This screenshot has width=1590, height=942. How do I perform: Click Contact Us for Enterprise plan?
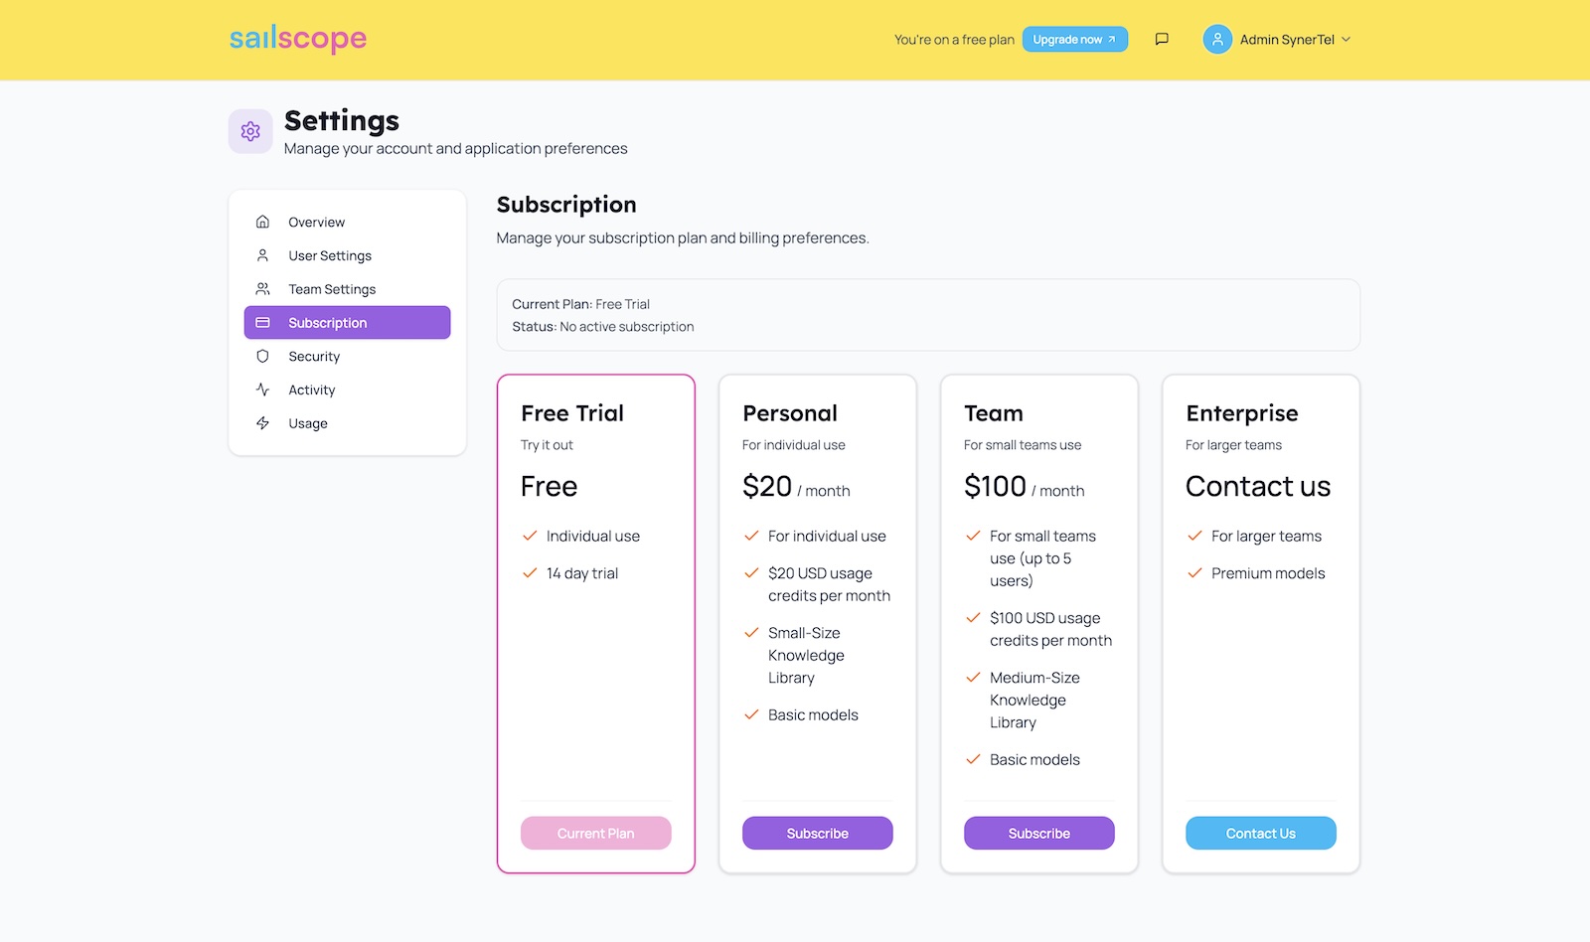click(1260, 833)
